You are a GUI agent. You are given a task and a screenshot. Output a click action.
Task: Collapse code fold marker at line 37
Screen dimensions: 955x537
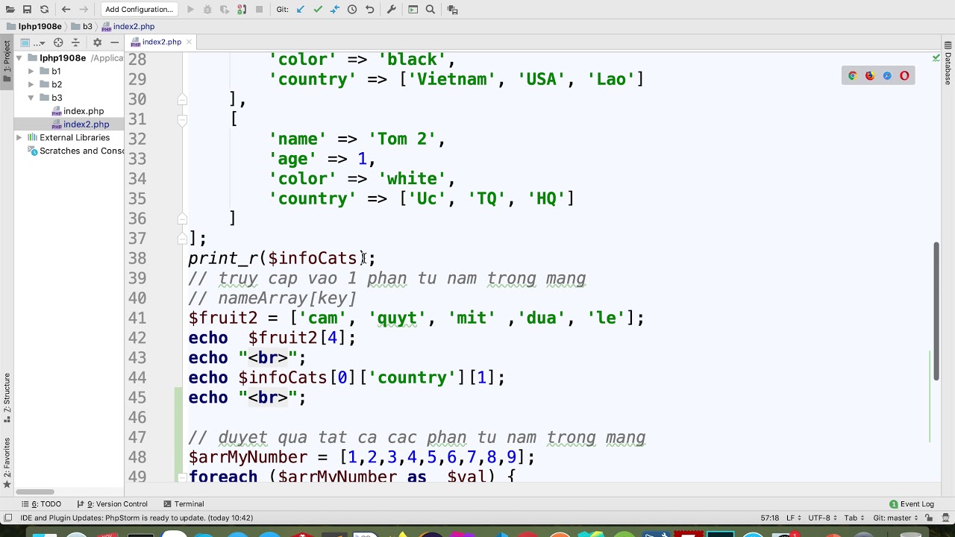tap(181, 239)
